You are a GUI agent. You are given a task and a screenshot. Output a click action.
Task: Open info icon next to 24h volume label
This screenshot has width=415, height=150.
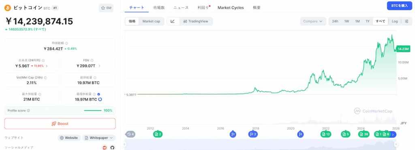click(43, 60)
